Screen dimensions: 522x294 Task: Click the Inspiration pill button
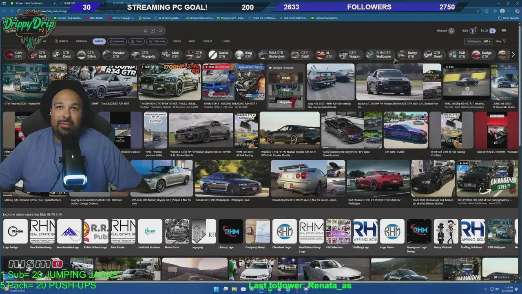point(117,41)
